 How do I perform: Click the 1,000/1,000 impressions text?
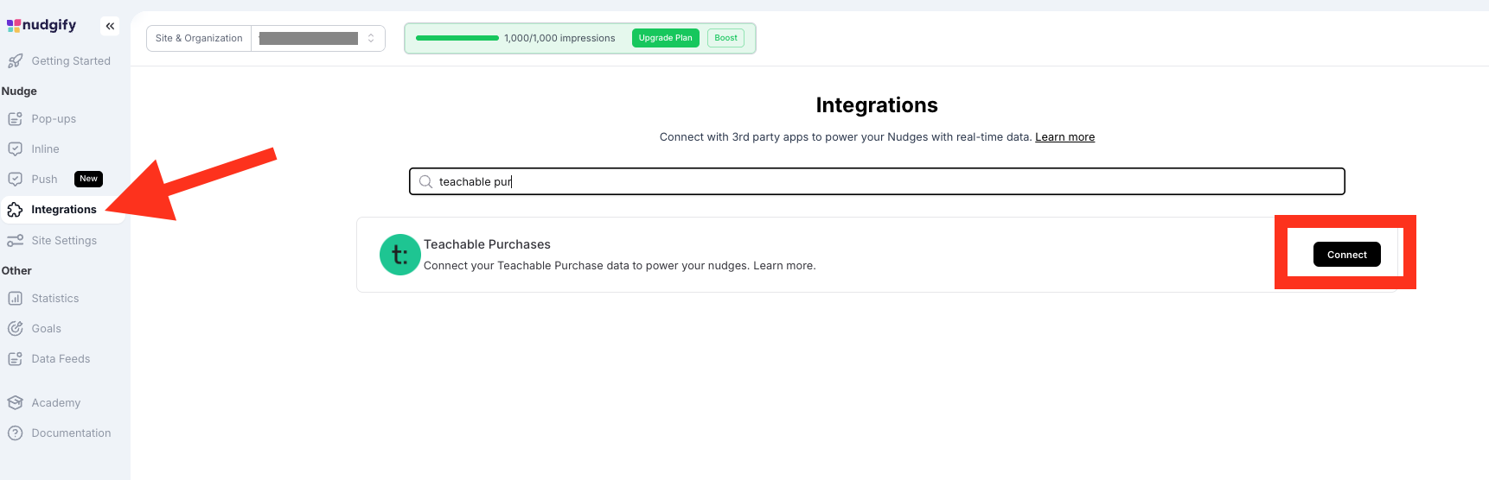559,38
